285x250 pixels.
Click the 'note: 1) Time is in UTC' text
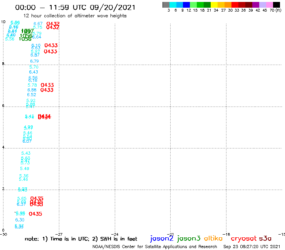57,239
